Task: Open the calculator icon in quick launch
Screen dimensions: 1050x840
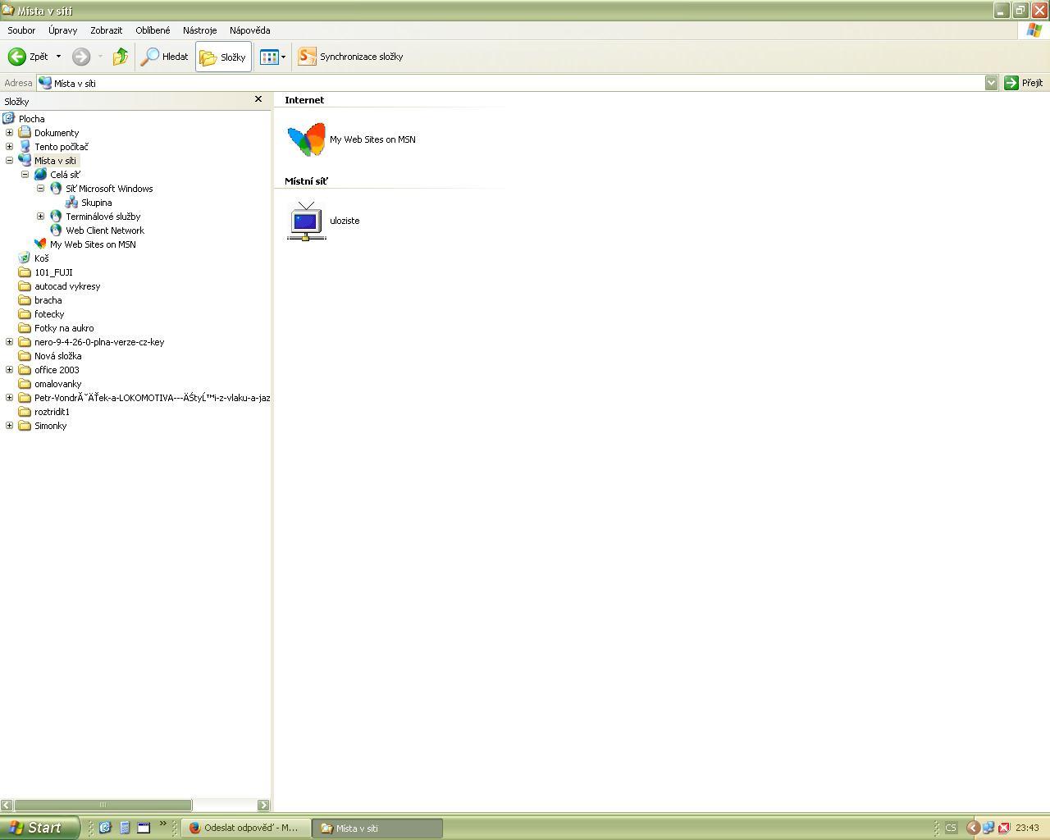Action: pyautogui.click(x=125, y=828)
